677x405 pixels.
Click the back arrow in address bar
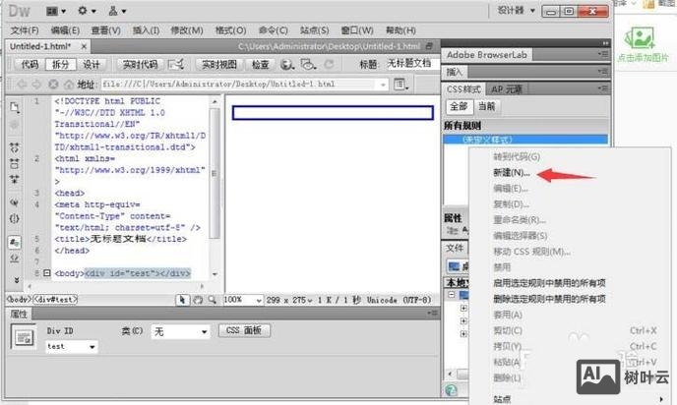pos(22,85)
